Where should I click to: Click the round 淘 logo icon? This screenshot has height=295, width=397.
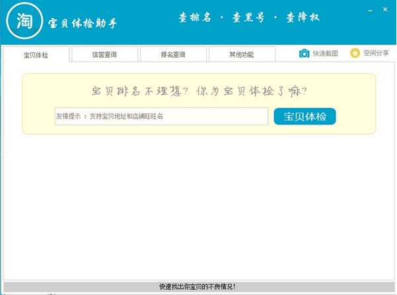click(x=24, y=22)
